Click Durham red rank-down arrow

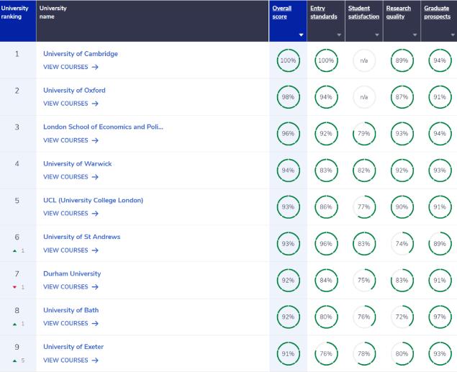point(15,287)
